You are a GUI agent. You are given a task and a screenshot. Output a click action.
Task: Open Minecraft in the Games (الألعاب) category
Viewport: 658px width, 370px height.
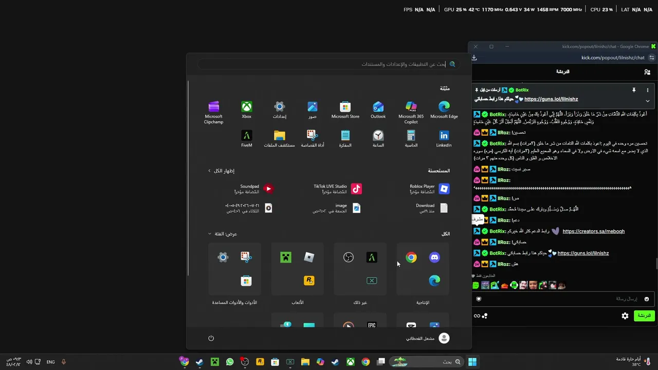pyautogui.click(x=286, y=257)
